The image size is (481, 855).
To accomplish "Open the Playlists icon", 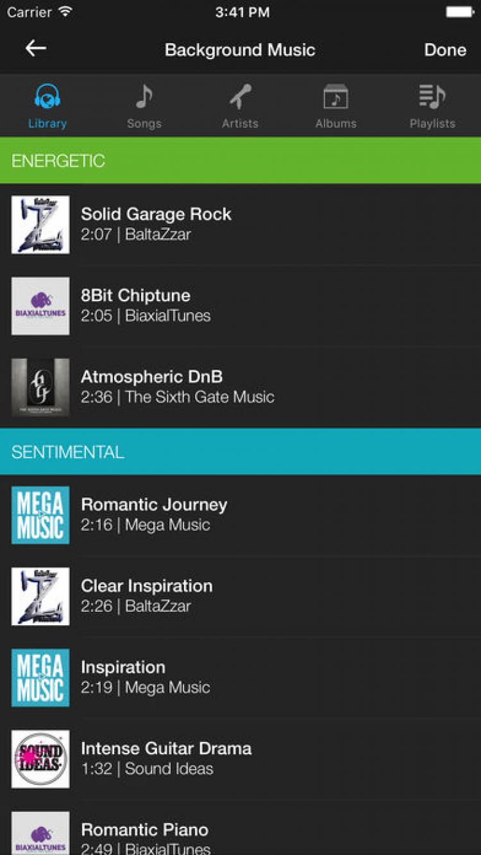I will 432,98.
